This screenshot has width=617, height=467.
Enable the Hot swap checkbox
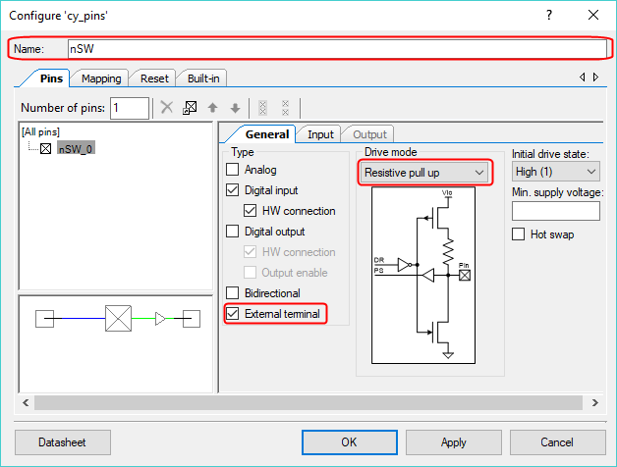pos(519,234)
